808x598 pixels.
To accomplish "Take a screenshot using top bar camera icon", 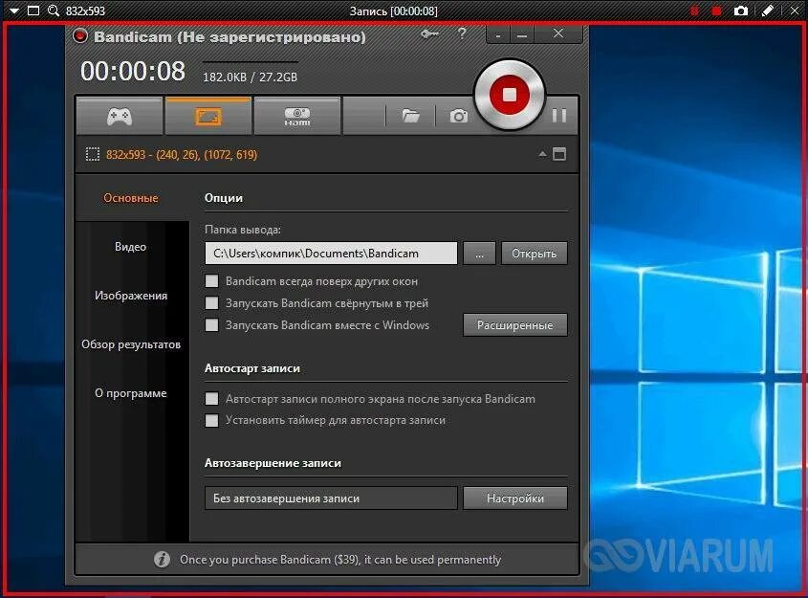I will (740, 11).
